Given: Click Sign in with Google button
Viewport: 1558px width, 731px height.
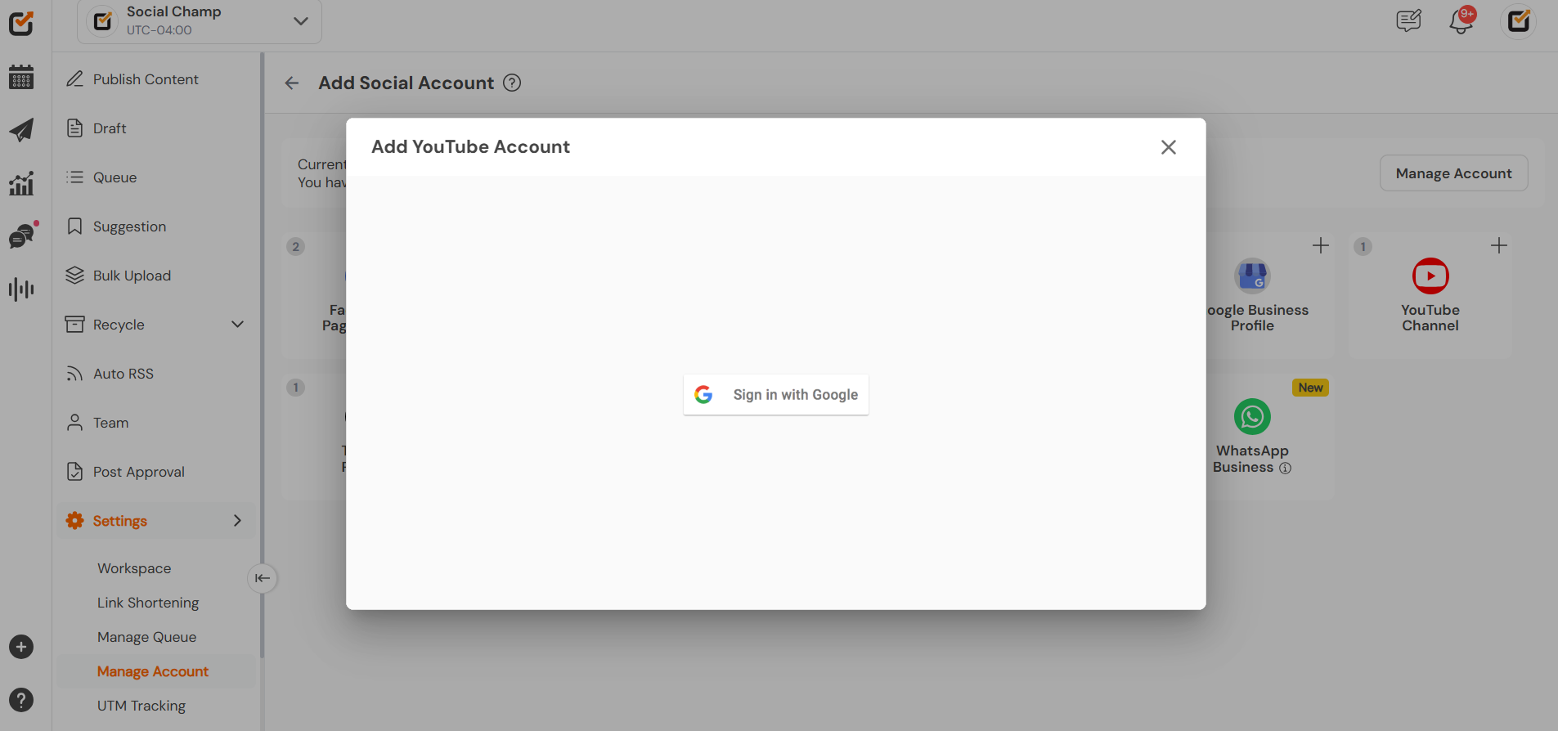Looking at the screenshot, I should coord(776,395).
